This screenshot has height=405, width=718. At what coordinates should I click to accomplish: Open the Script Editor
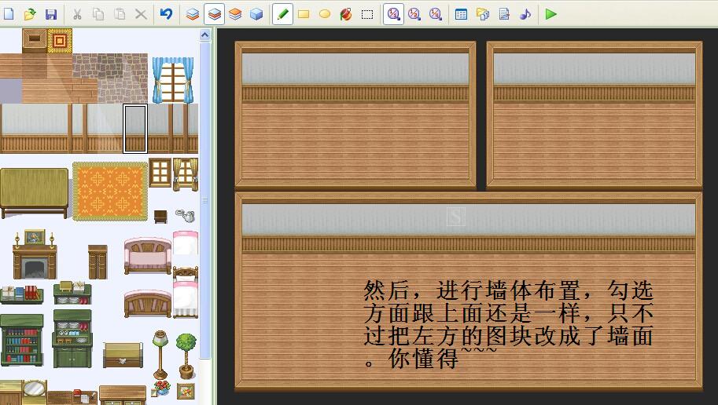pyautogui.click(x=504, y=14)
